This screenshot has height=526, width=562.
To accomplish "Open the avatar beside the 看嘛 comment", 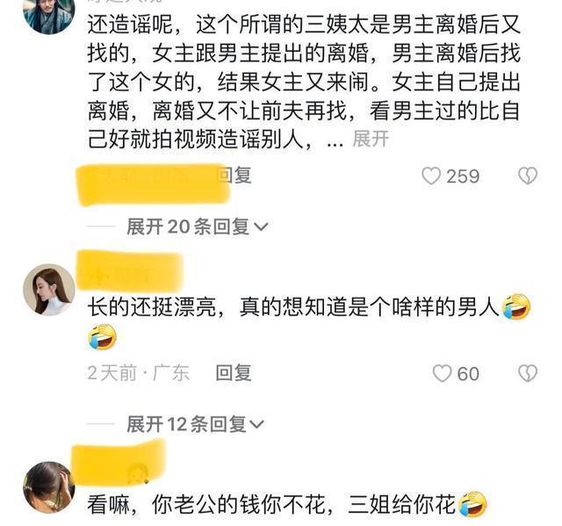I will point(49,487).
